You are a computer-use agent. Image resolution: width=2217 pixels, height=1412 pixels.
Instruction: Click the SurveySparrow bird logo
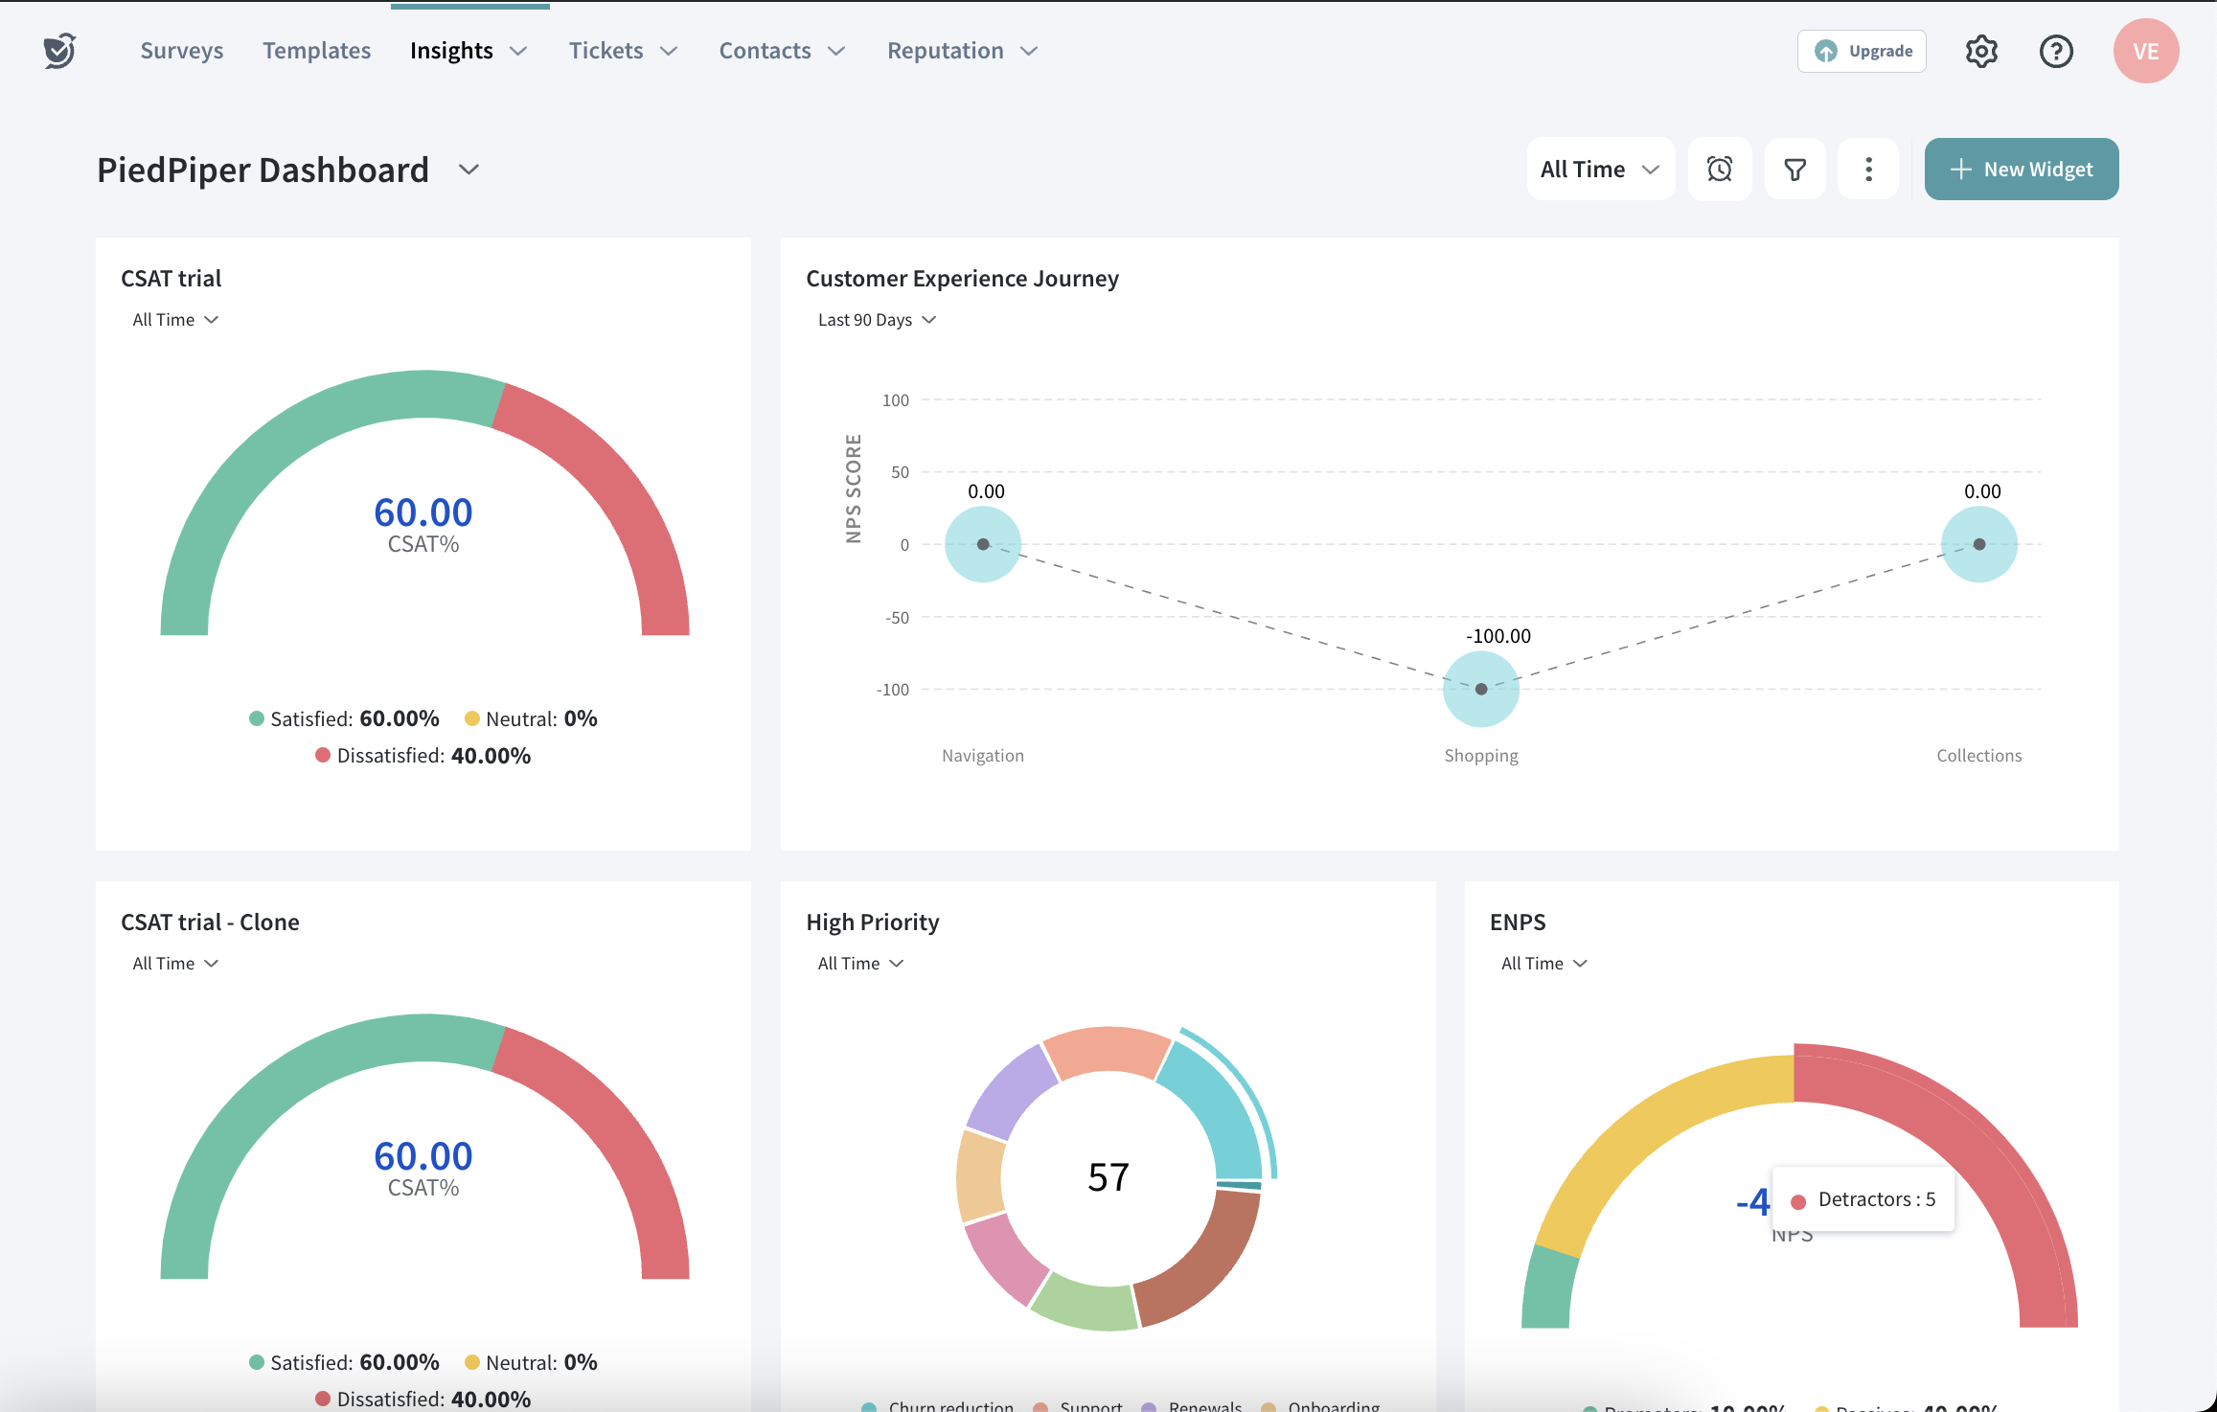click(59, 50)
